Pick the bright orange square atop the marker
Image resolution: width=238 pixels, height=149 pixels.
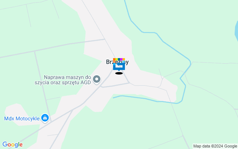coord(114,59)
